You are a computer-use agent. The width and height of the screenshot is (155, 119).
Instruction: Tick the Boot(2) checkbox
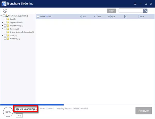tap(5, 19)
